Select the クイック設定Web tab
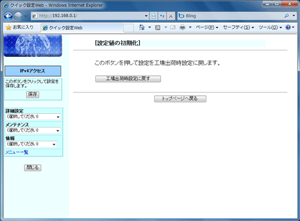Viewport: 300px width, 221px height. (x=82, y=28)
